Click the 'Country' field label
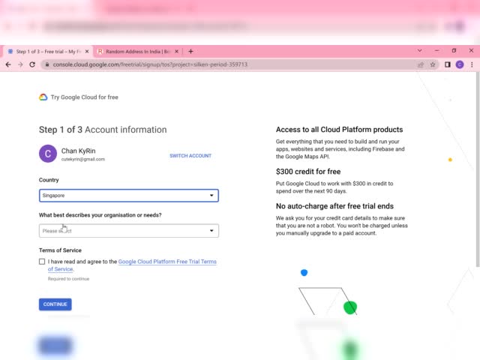Image resolution: width=480 pixels, height=360 pixels. coord(49,180)
